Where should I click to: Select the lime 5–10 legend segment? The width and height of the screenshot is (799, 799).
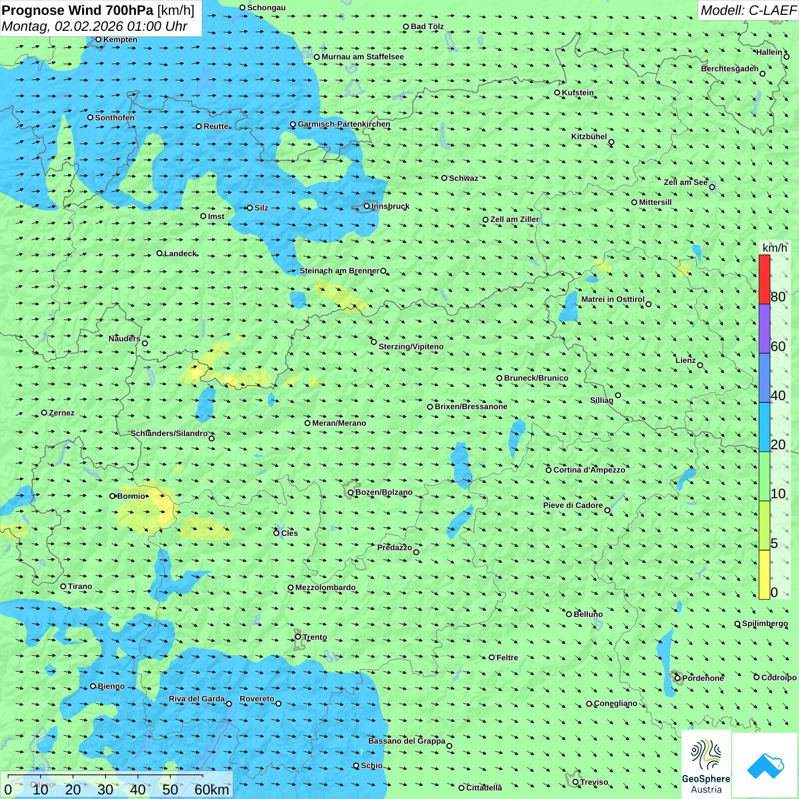pos(764,526)
